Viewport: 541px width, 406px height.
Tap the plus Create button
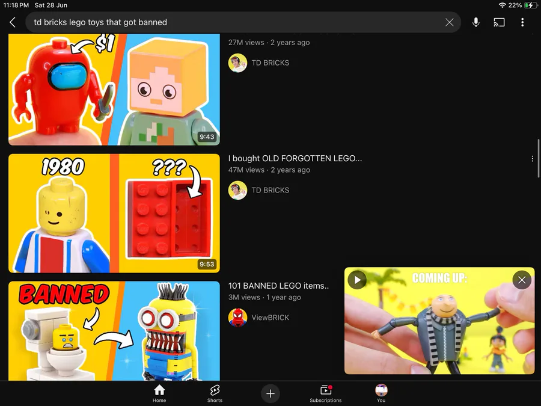(x=270, y=393)
